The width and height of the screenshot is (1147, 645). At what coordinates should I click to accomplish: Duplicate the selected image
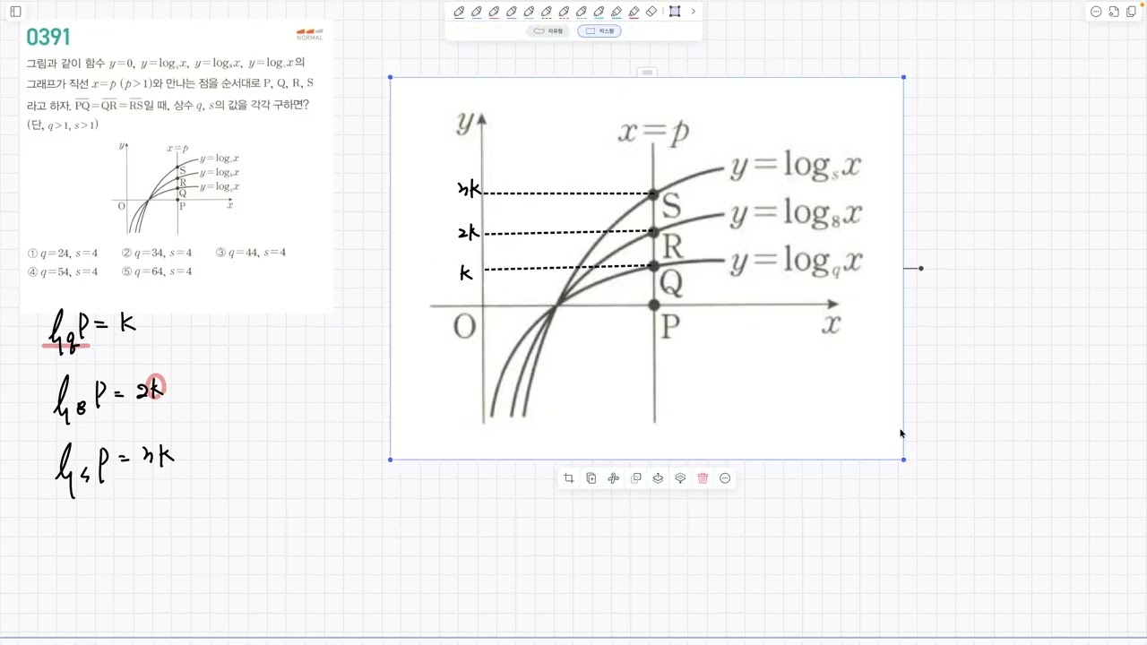591,478
